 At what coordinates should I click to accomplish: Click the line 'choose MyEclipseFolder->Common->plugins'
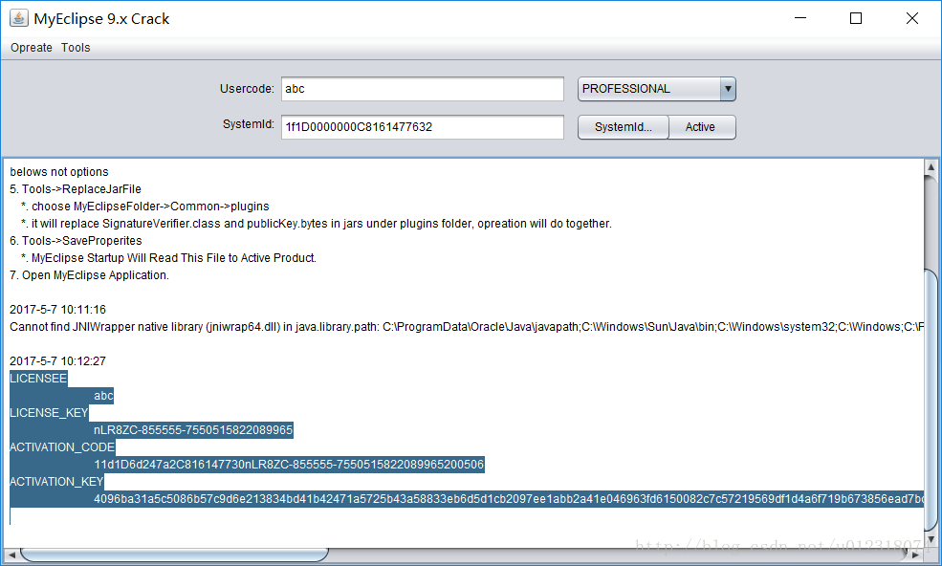click(x=145, y=207)
